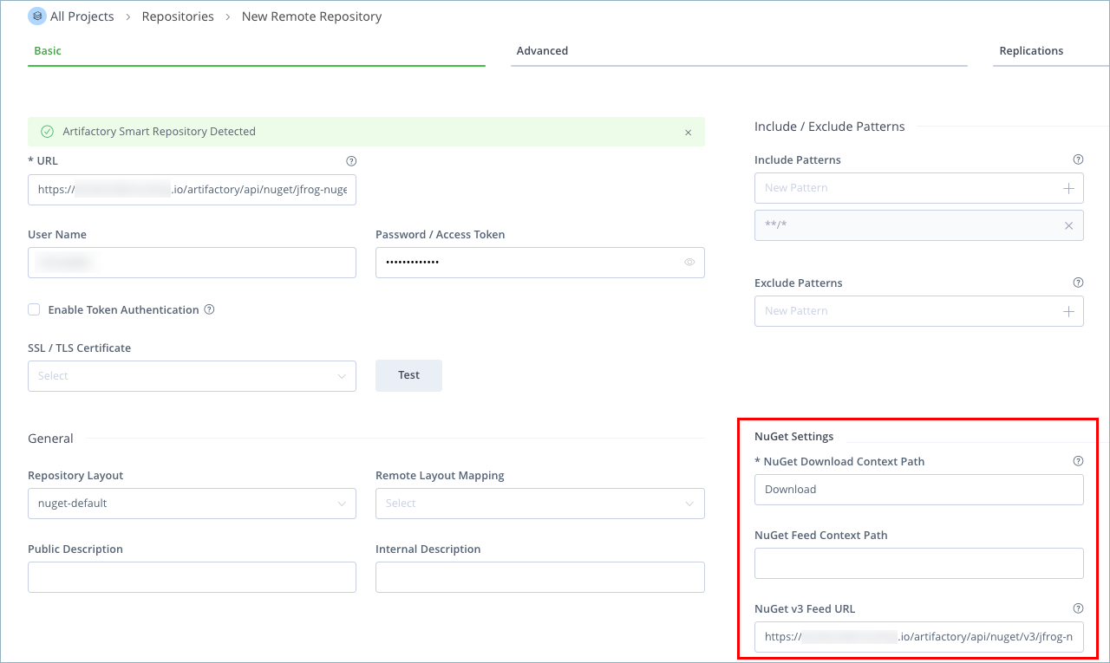Click the NuGet Settings heading
This screenshot has height=663, width=1110.
pos(793,436)
